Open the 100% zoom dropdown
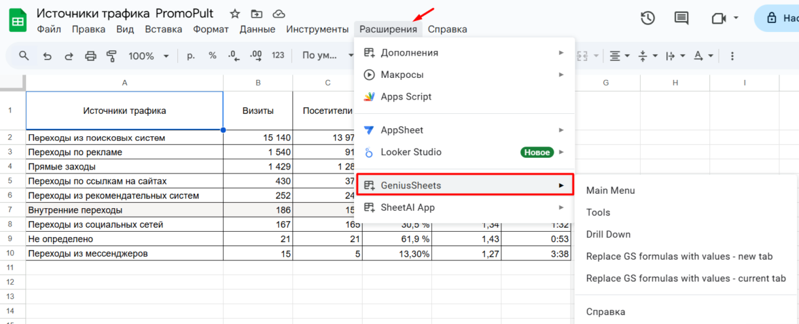799x324 pixels. click(147, 56)
